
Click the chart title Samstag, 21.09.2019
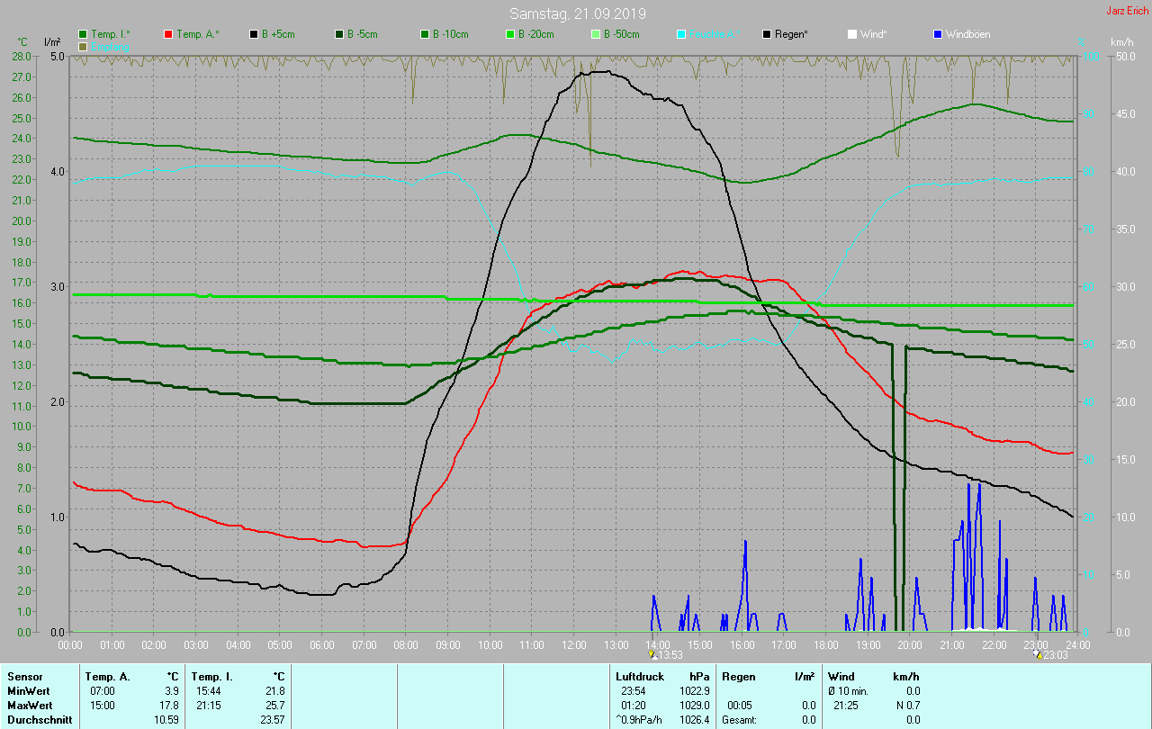[577, 13]
